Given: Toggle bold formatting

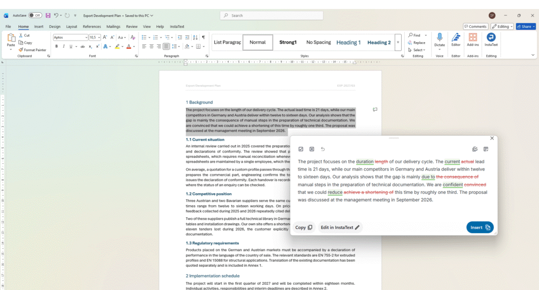Looking at the screenshot, I should point(56,47).
